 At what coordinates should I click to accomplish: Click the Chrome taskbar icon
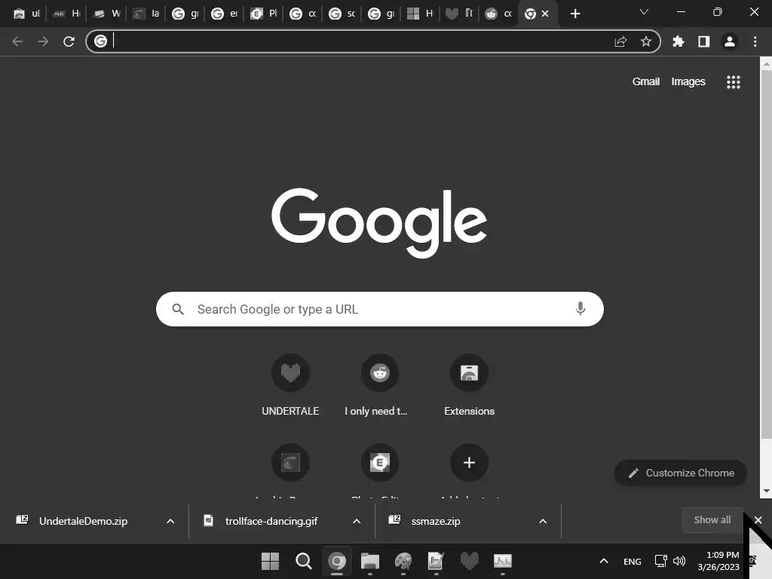coord(337,561)
